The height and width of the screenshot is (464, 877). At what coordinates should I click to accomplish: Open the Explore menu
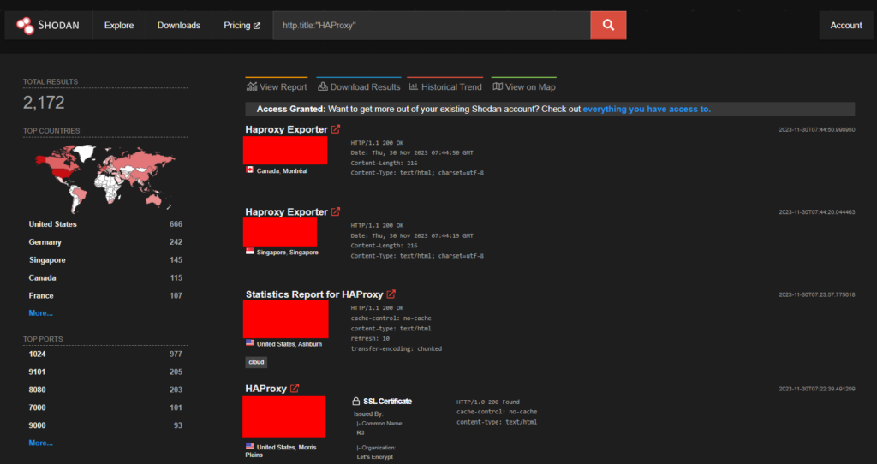coord(119,25)
